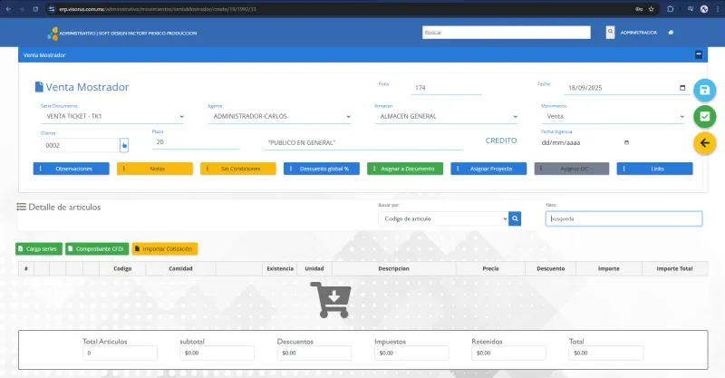
Task: Click the yellow back-arrow button
Action: coord(705,143)
